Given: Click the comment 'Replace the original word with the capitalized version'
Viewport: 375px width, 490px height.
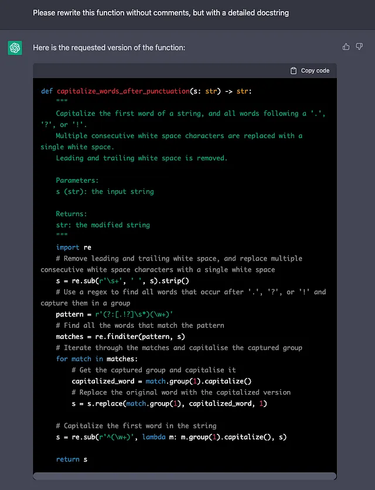Looking at the screenshot, I should [x=181, y=392].
